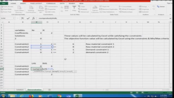Viewport: 174px width, 98px height.
Task: Open the VIEW ribbon tab
Action: (x=81, y=4)
